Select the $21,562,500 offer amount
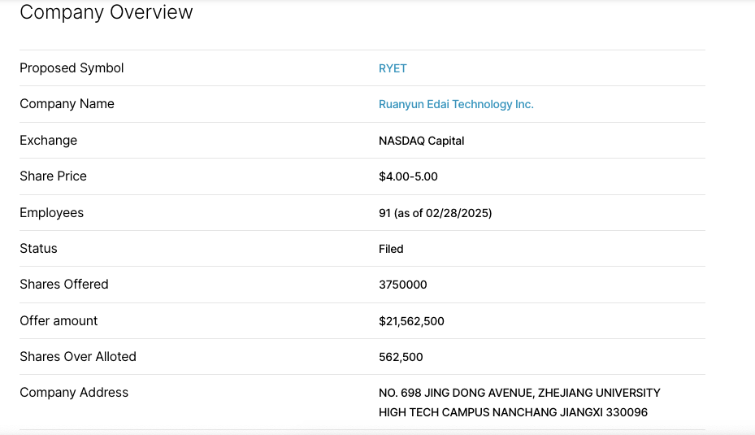755x435 pixels. point(412,321)
